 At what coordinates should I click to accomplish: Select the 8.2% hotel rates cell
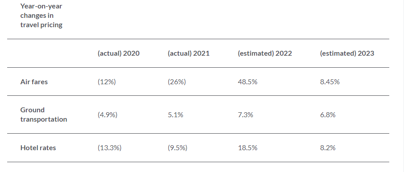pyautogui.click(x=328, y=148)
